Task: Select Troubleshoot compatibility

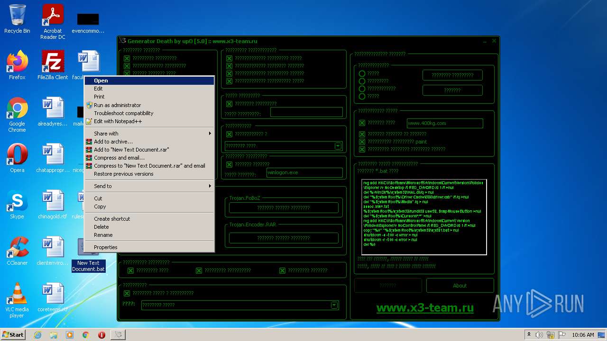Action: (149, 113)
